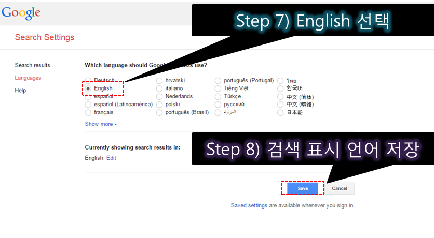434x238 pixels.
Task: Select English language radio button
Action: point(88,88)
